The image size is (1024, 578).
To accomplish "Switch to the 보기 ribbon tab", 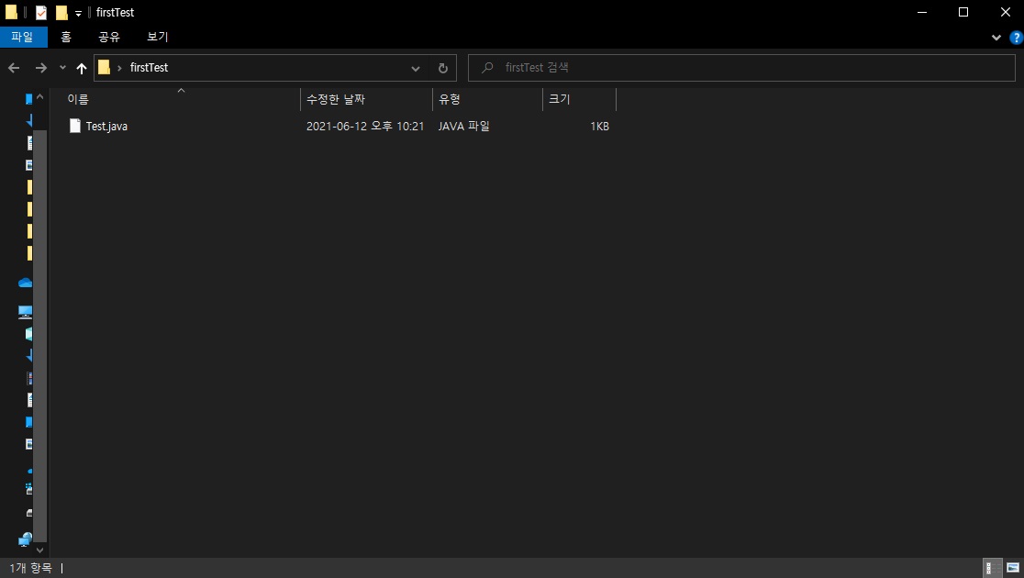I will point(158,37).
